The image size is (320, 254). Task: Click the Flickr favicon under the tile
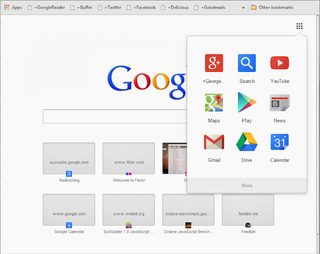[128, 174]
